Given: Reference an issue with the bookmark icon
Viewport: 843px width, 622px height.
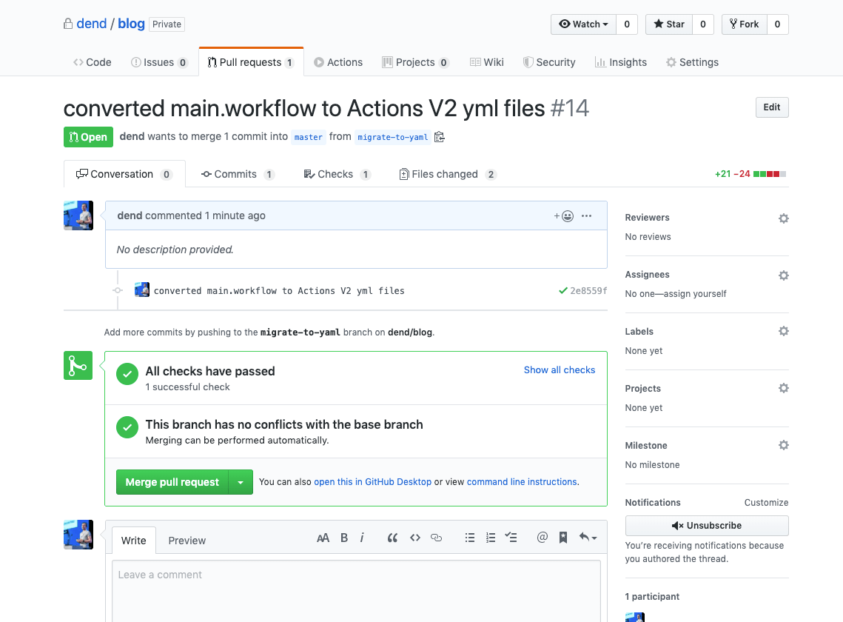Looking at the screenshot, I should click(563, 537).
